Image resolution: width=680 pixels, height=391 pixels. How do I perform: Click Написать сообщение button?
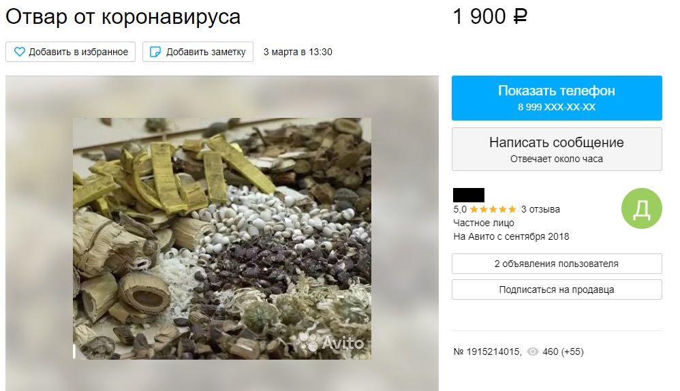point(557,149)
